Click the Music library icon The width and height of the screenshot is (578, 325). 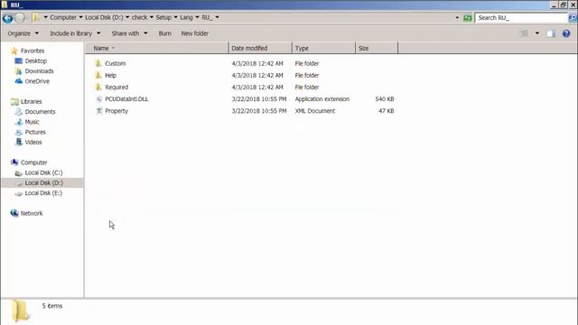[19, 122]
